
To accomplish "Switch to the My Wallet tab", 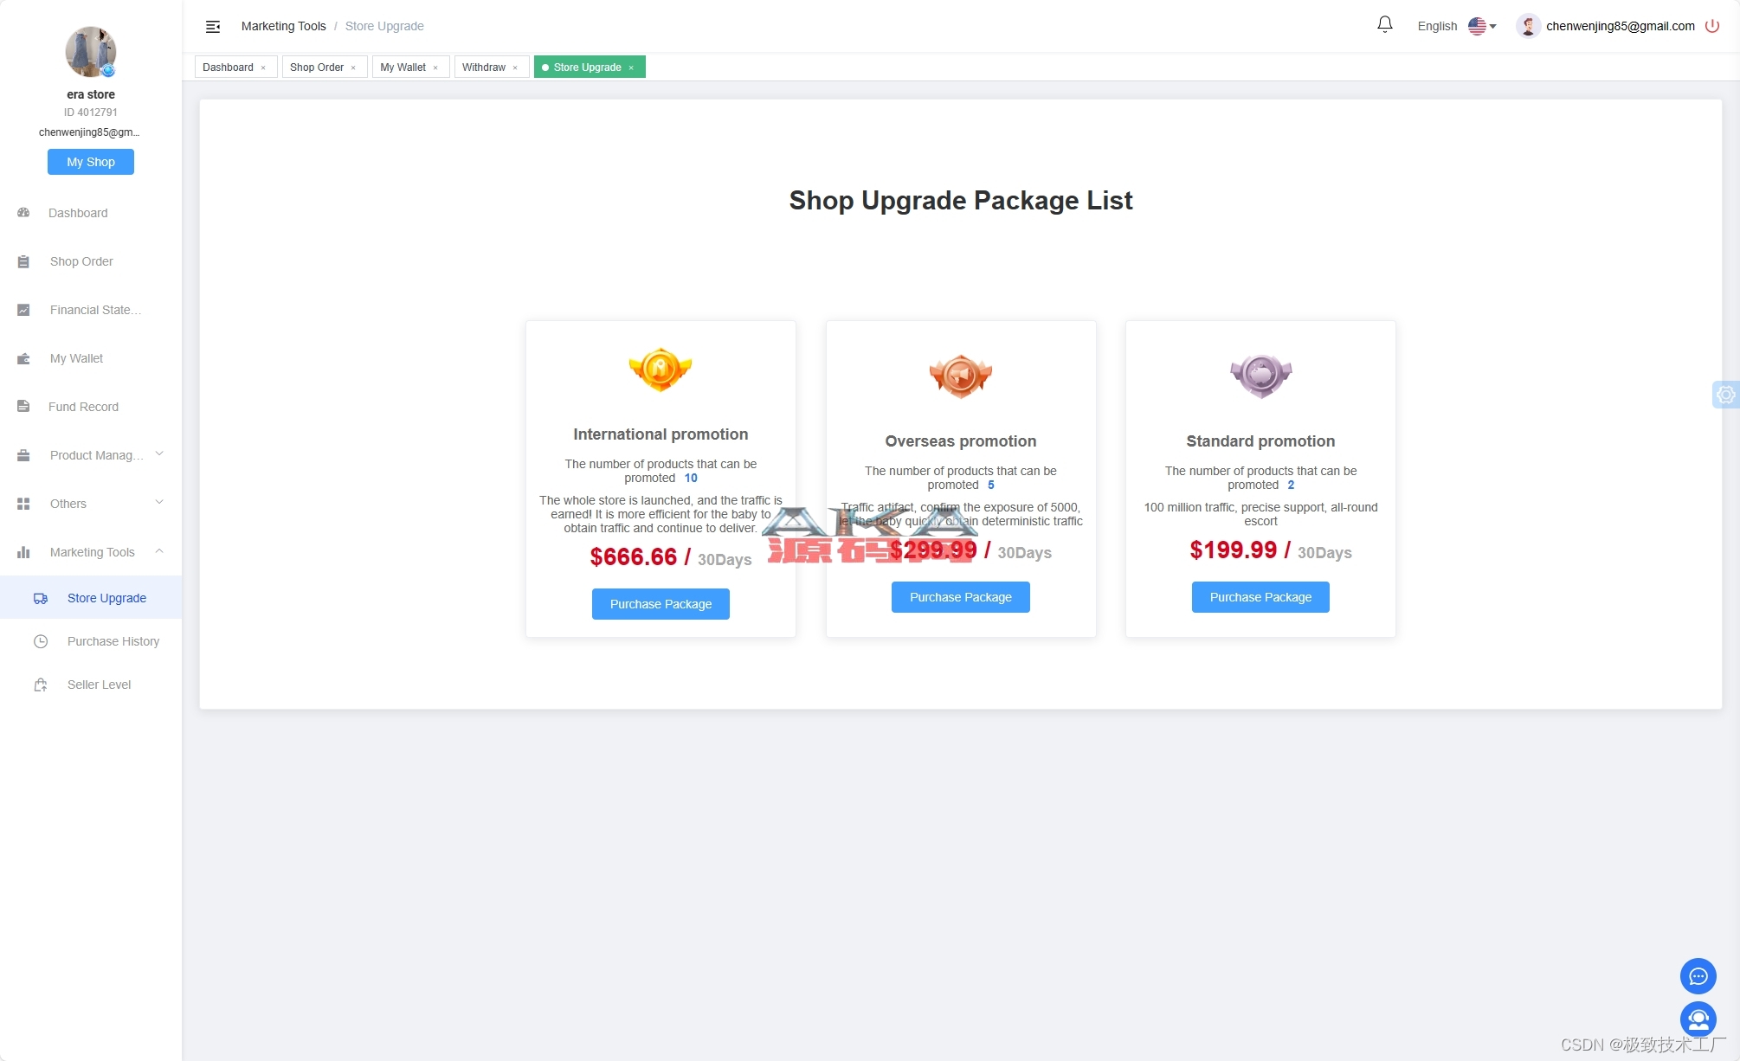I will (x=403, y=68).
